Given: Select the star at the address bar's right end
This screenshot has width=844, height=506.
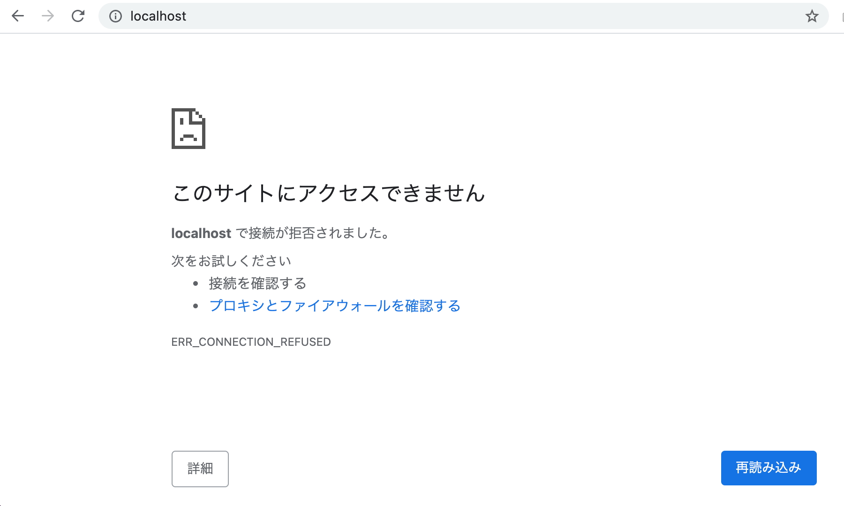Looking at the screenshot, I should pos(812,16).
